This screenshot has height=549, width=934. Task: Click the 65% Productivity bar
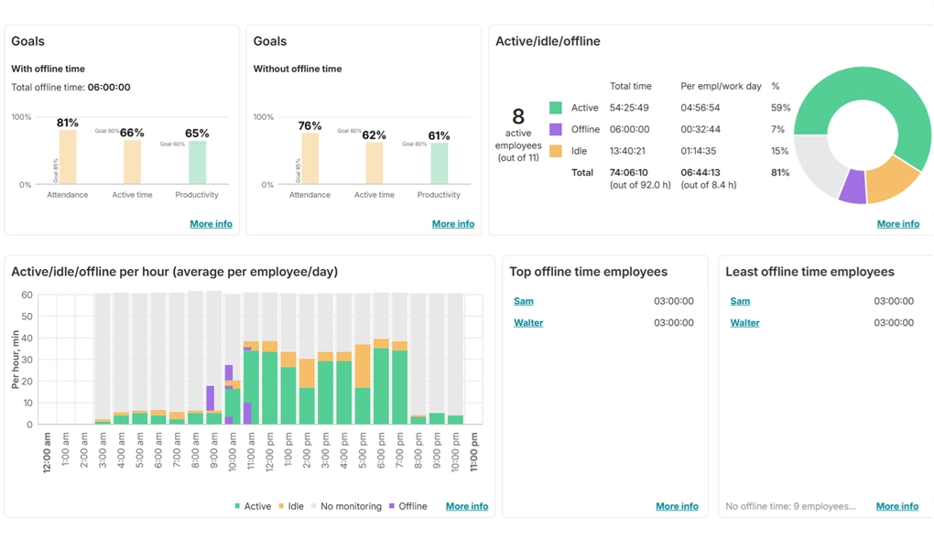click(x=197, y=163)
